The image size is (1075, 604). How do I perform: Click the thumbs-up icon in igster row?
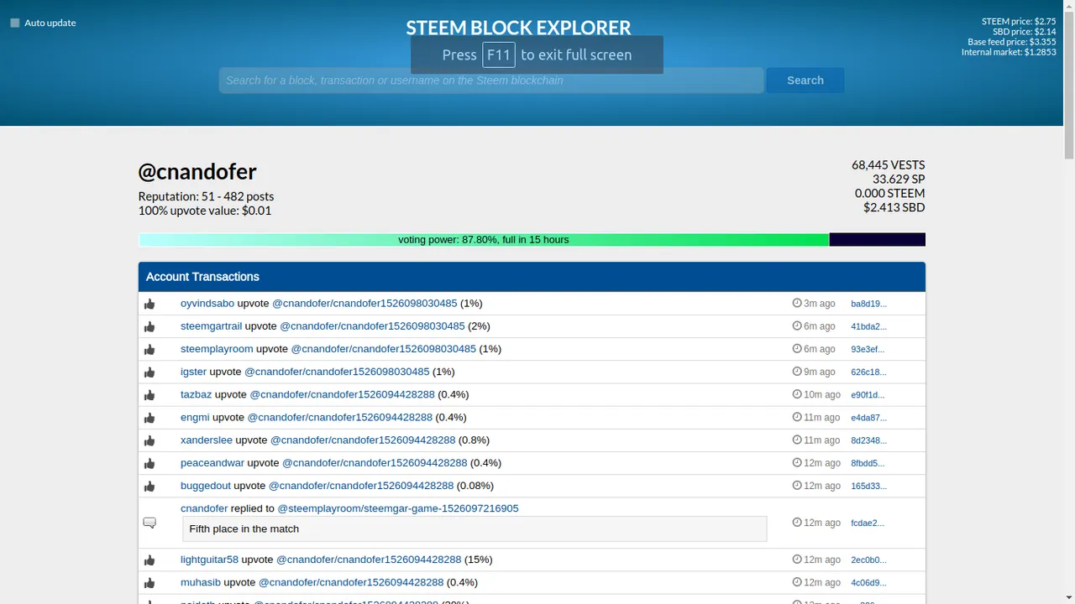(149, 372)
